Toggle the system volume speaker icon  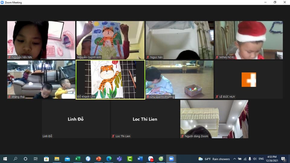(x=255, y=159)
